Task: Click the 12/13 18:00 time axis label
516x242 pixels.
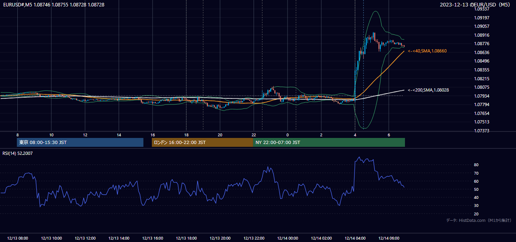Action: click(186, 238)
